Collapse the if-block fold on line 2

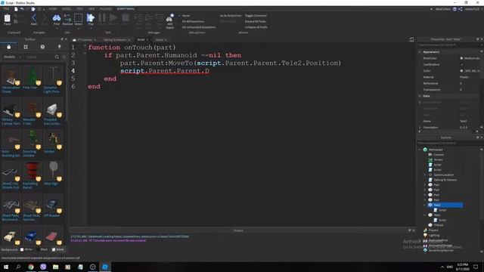[x=85, y=54]
